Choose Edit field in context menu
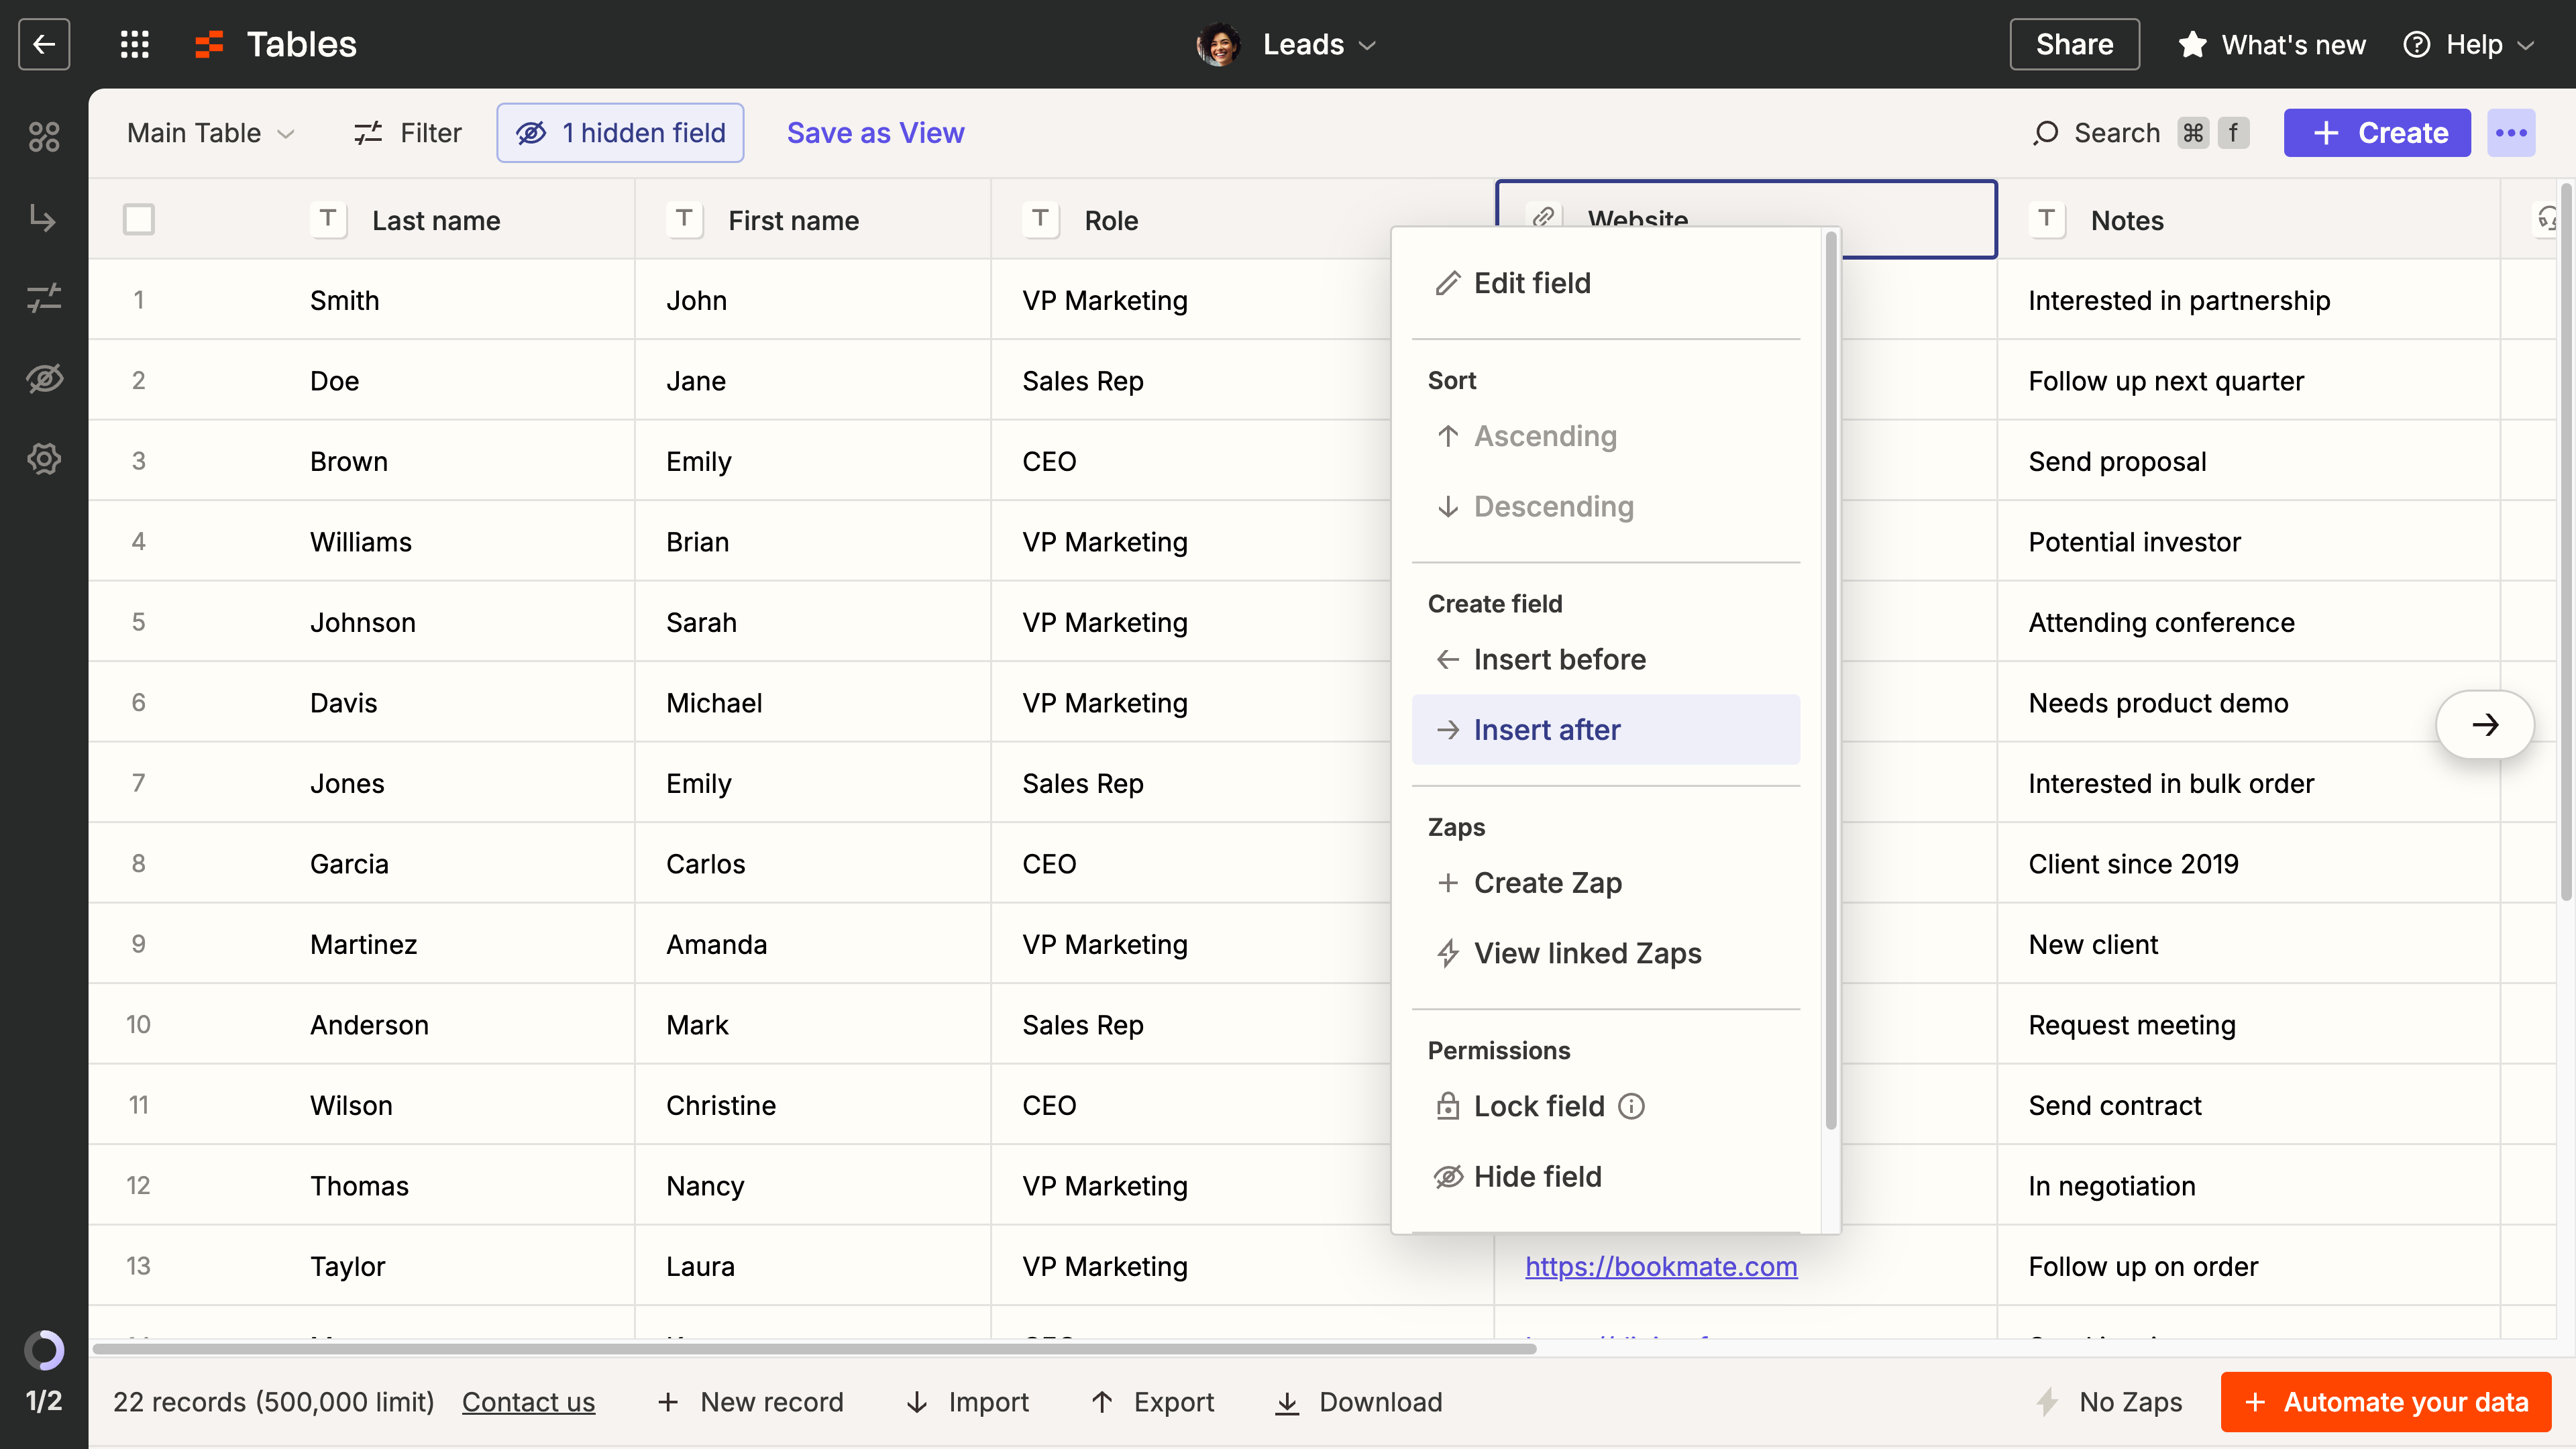 [x=1605, y=283]
